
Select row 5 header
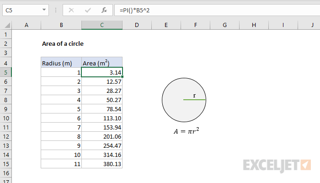pos(5,72)
